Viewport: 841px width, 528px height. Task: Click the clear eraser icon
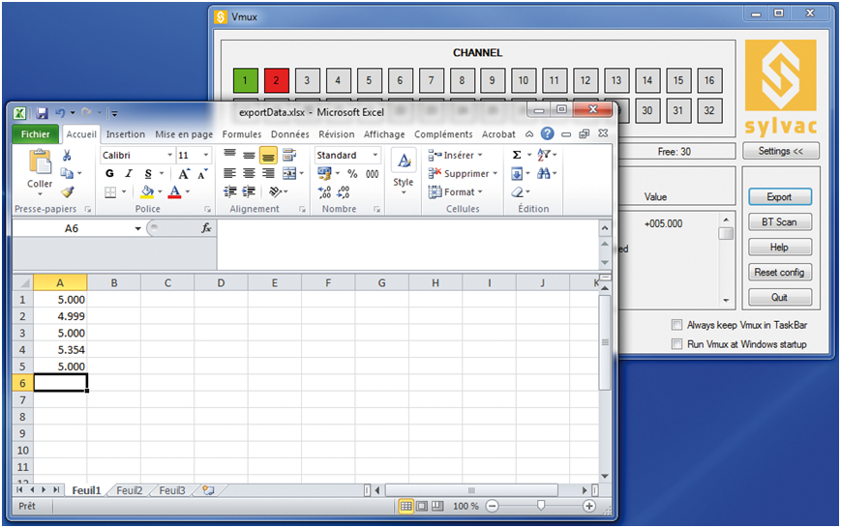(x=517, y=191)
